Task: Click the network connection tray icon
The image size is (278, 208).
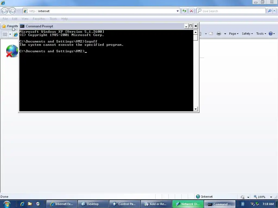Action: click(257, 204)
